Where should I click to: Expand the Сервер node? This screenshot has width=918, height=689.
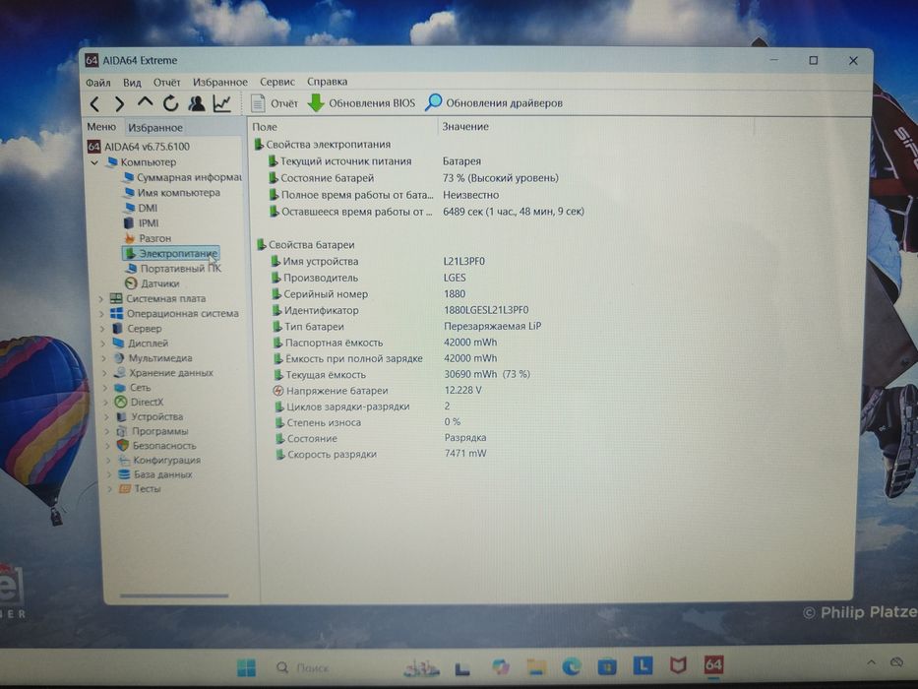[102, 329]
